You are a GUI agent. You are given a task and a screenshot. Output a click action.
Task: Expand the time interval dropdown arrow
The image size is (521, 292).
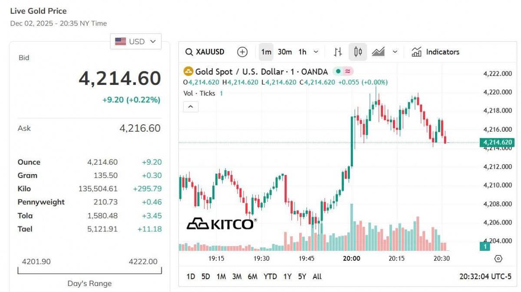(x=316, y=52)
